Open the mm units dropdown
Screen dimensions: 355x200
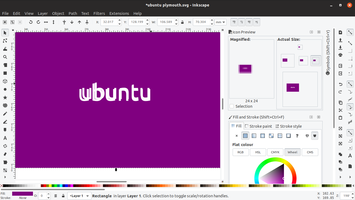click(x=220, y=22)
